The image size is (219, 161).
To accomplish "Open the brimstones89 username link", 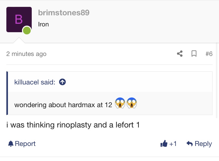I will click(x=64, y=12).
